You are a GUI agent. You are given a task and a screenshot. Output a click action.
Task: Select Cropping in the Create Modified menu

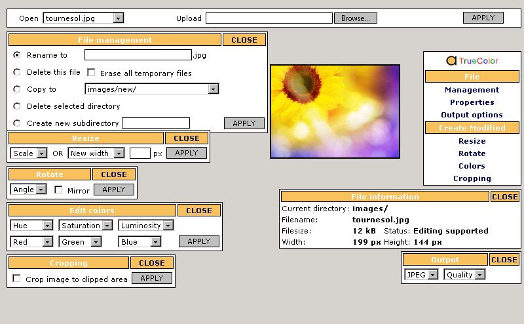click(x=472, y=178)
